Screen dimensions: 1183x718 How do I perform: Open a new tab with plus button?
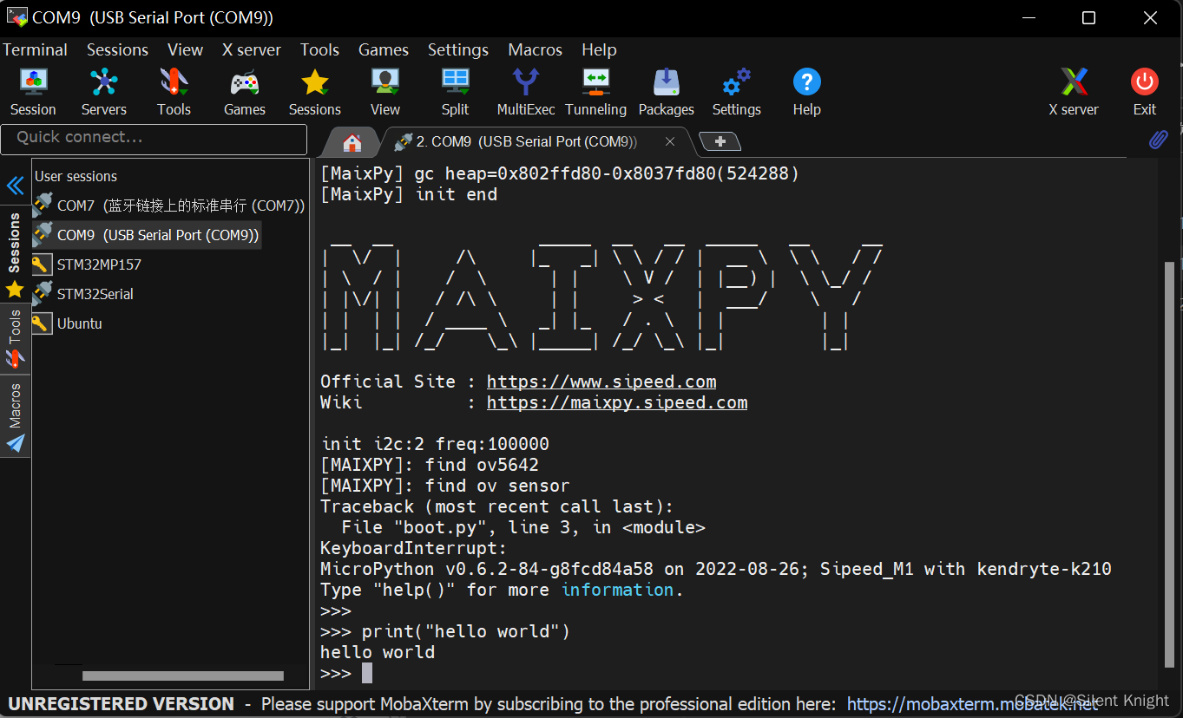(x=720, y=141)
